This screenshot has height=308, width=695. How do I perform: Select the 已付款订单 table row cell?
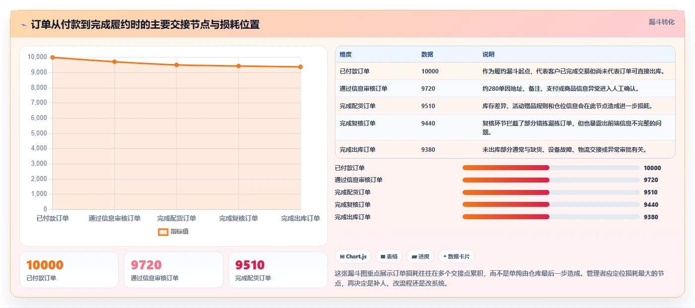click(x=355, y=71)
